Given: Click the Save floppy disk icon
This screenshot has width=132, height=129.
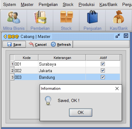Looking at the screenshot, I should pos(9,45).
